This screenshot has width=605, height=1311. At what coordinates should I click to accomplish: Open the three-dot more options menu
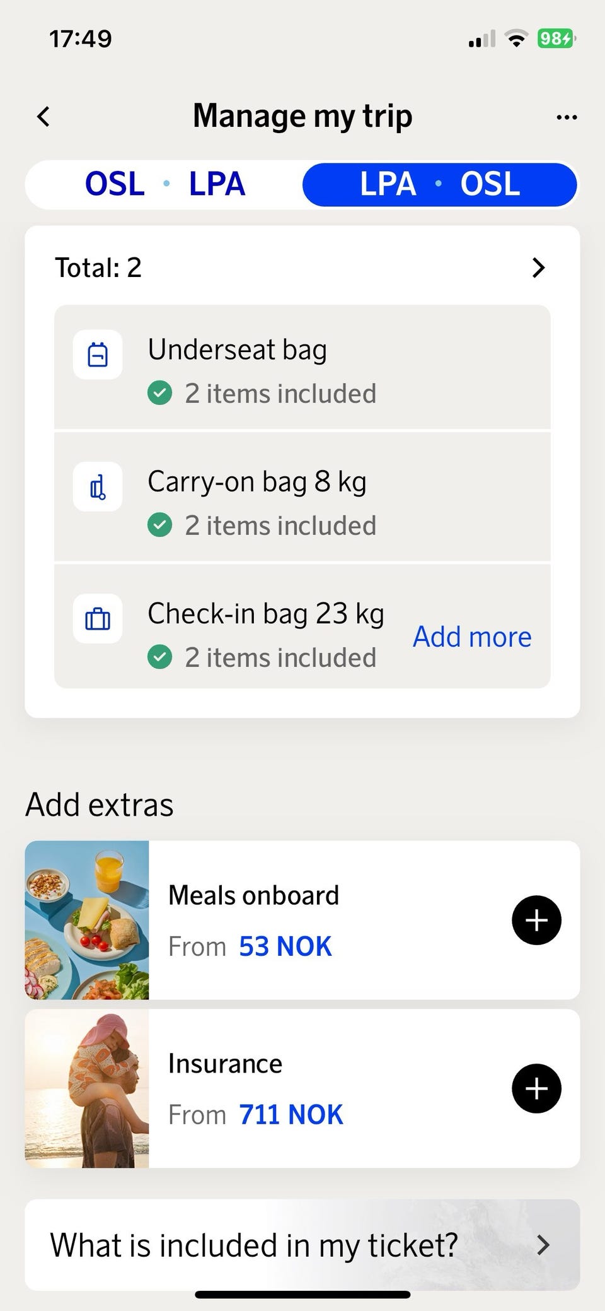(x=567, y=117)
